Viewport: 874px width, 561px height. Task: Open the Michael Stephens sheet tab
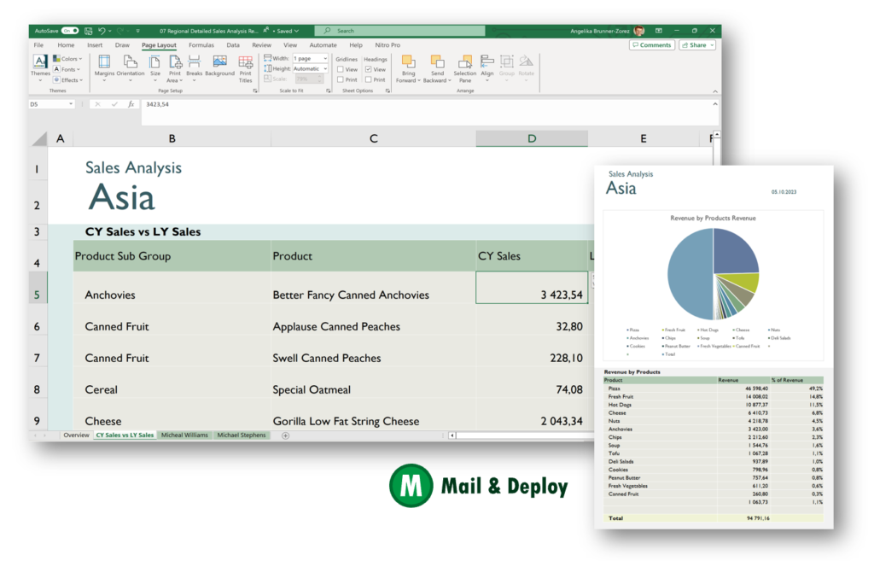click(x=242, y=435)
